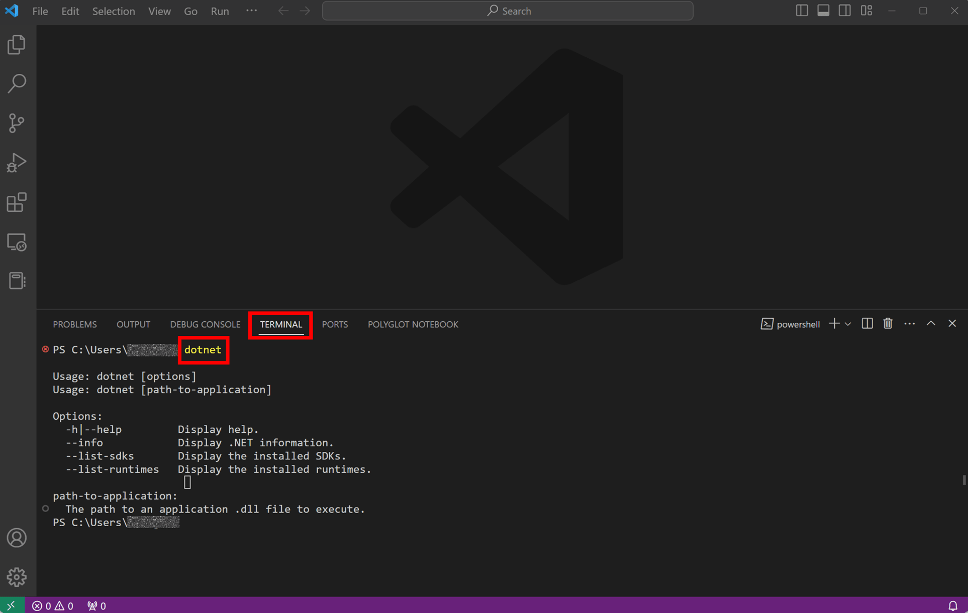Open remote window green status button

pos(12,605)
